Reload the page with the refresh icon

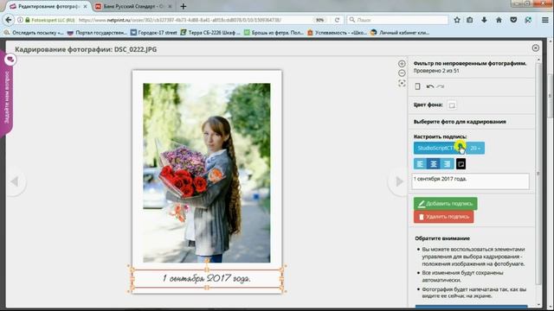pos(337,20)
